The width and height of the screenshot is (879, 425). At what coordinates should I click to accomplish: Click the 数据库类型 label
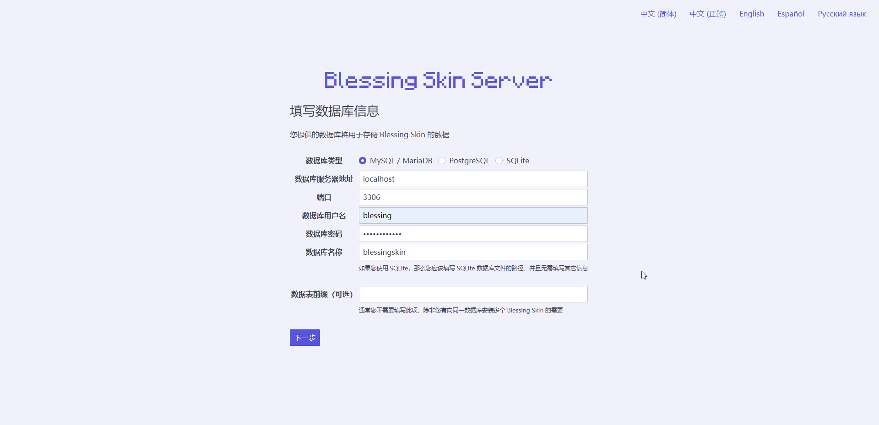(x=324, y=161)
